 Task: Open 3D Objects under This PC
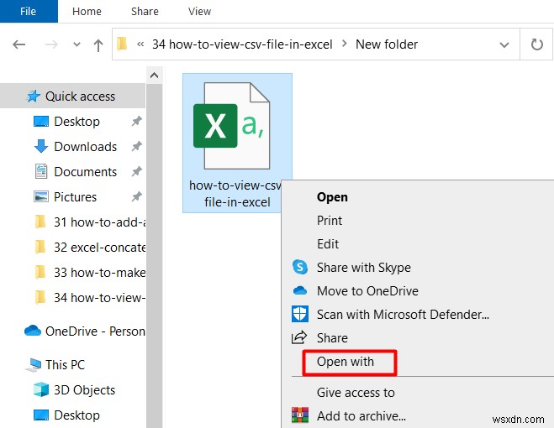(x=84, y=390)
